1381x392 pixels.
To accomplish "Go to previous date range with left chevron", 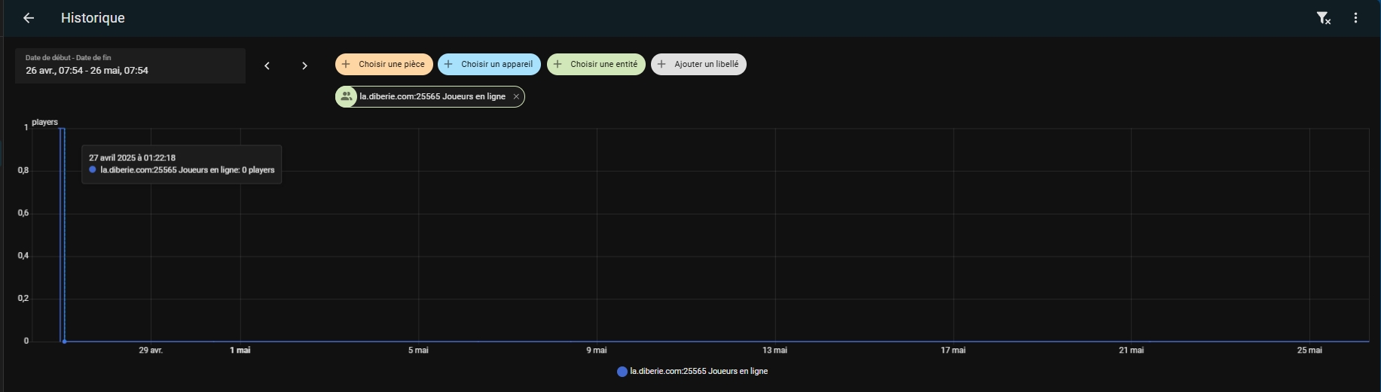I will (x=267, y=65).
